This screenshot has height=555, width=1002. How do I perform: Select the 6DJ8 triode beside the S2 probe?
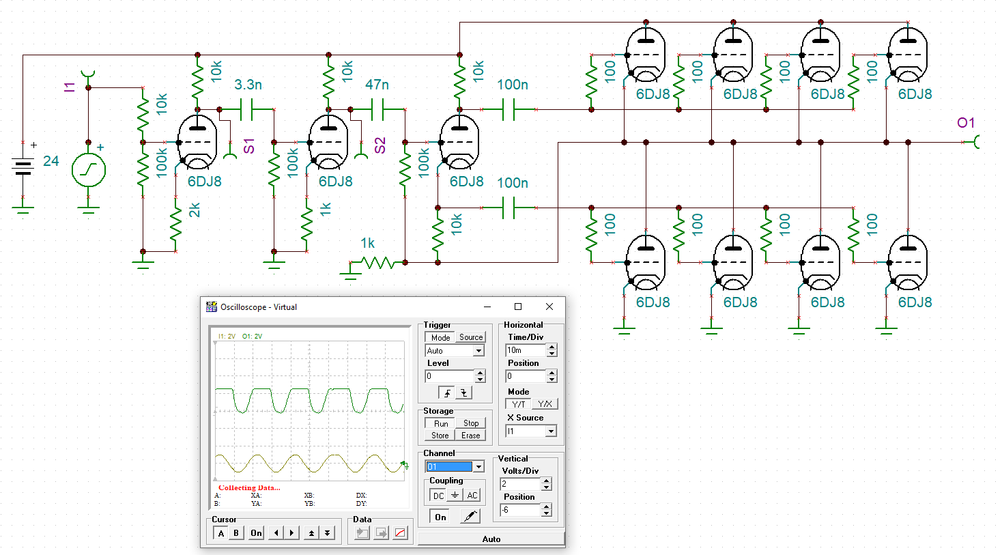coord(328,142)
